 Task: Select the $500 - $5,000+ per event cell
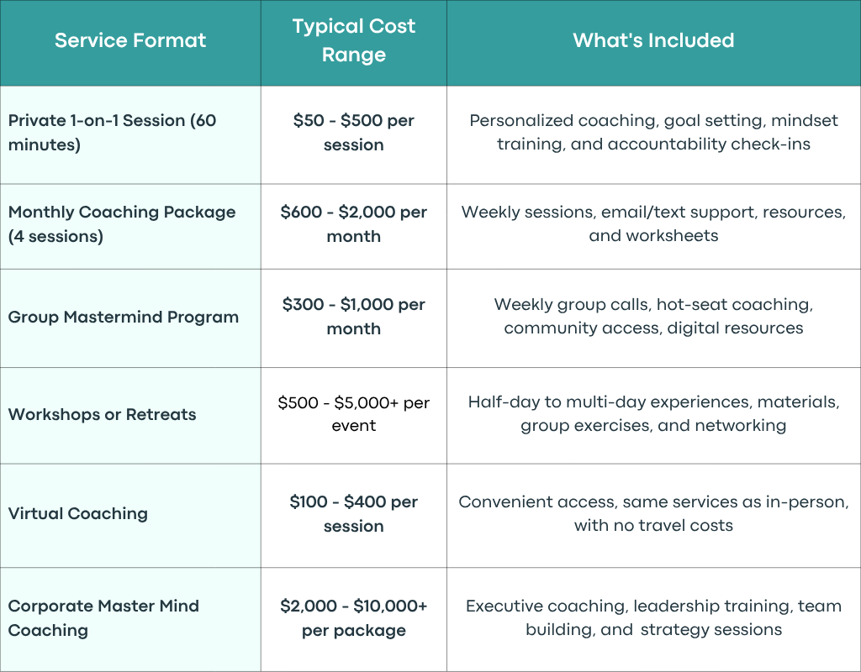(354, 415)
